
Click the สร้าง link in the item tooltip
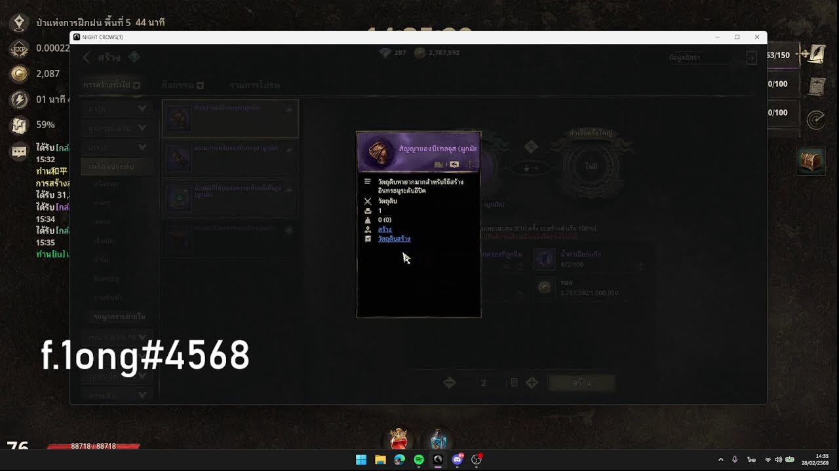pos(385,230)
